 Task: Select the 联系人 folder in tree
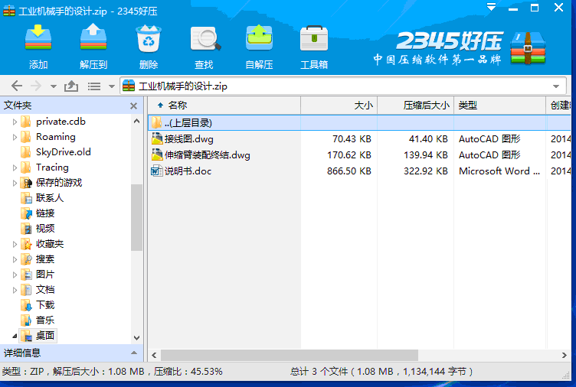[x=50, y=198]
